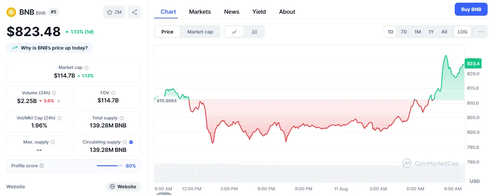Select the 7D time range
The image size is (492, 195).
click(404, 32)
